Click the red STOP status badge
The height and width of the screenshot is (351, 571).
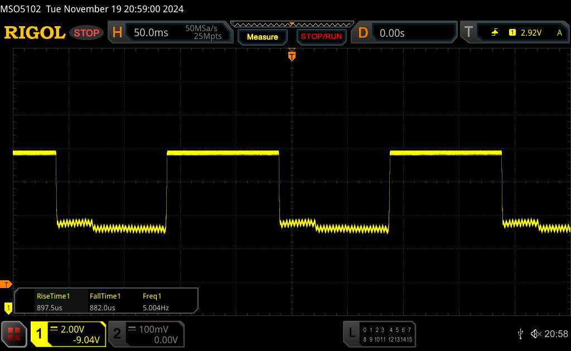87,33
